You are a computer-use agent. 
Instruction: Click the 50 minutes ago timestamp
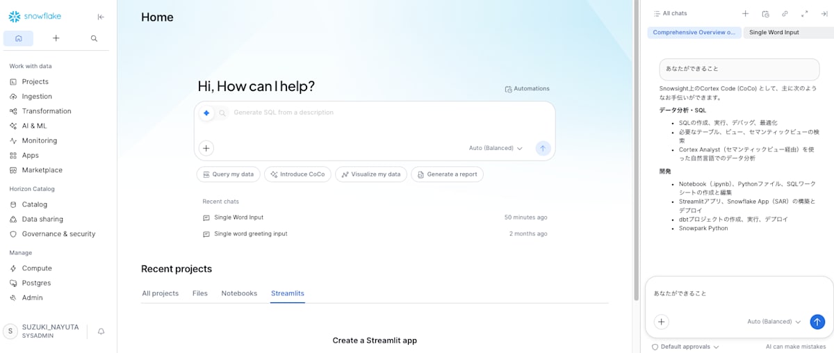pos(525,217)
